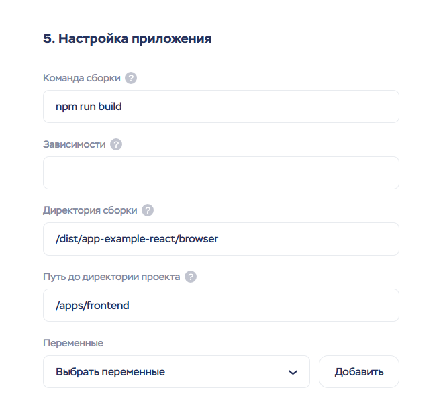Click the Переменные label
The image size is (443, 419).
pyautogui.click(x=73, y=343)
